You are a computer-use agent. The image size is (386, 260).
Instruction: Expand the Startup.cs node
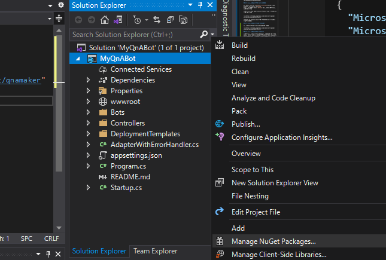pos(88,188)
